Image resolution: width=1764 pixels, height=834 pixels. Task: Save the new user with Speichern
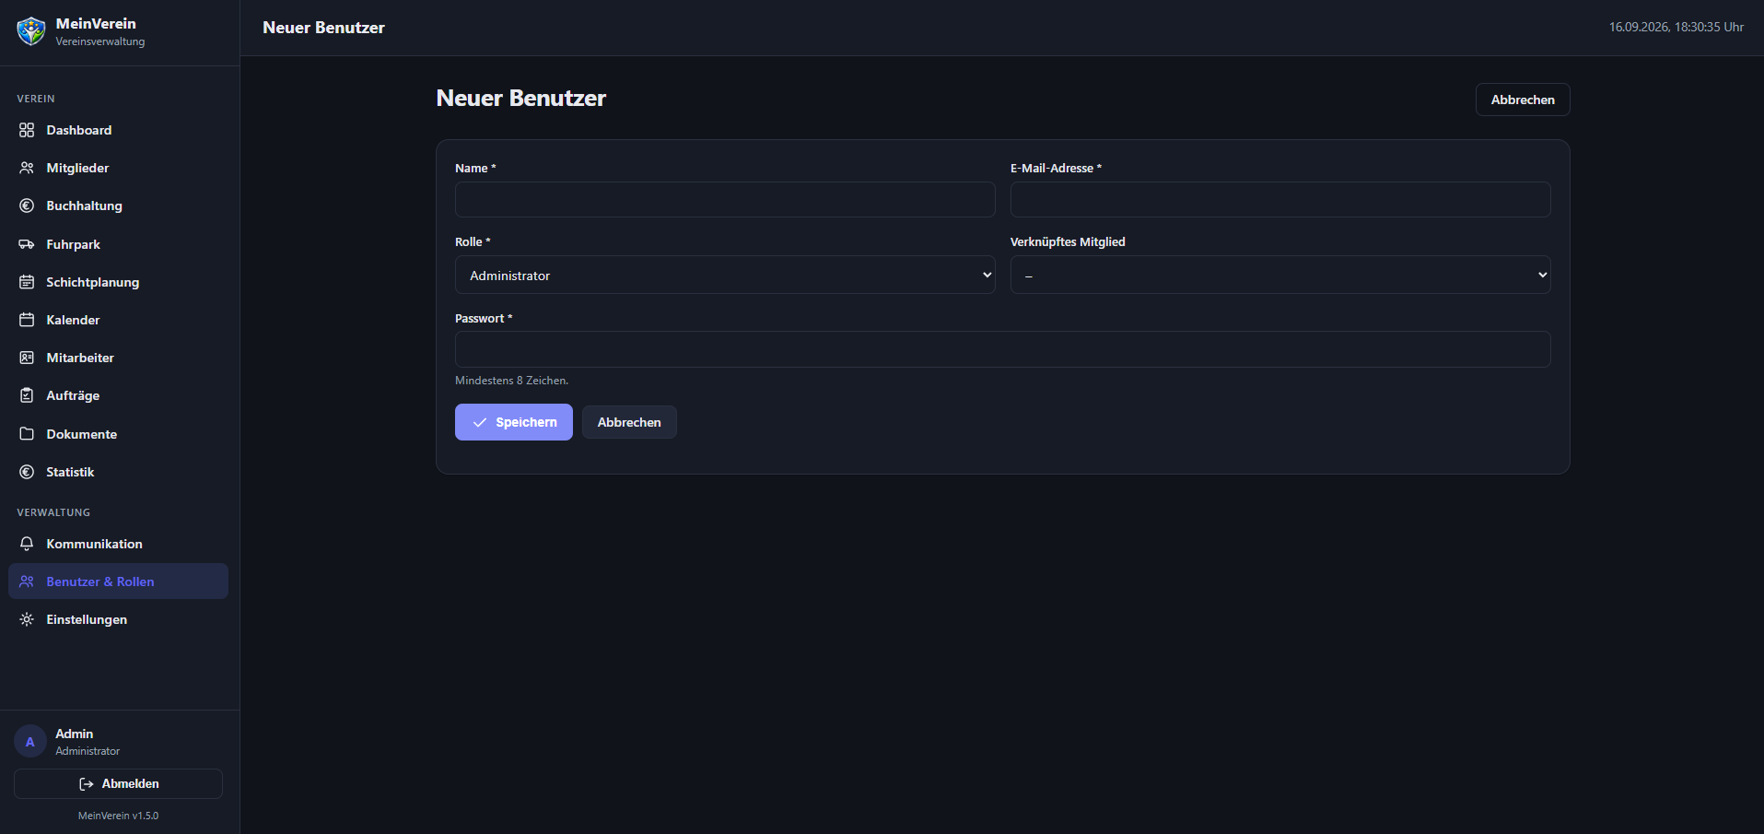pyautogui.click(x=514, y=422)
